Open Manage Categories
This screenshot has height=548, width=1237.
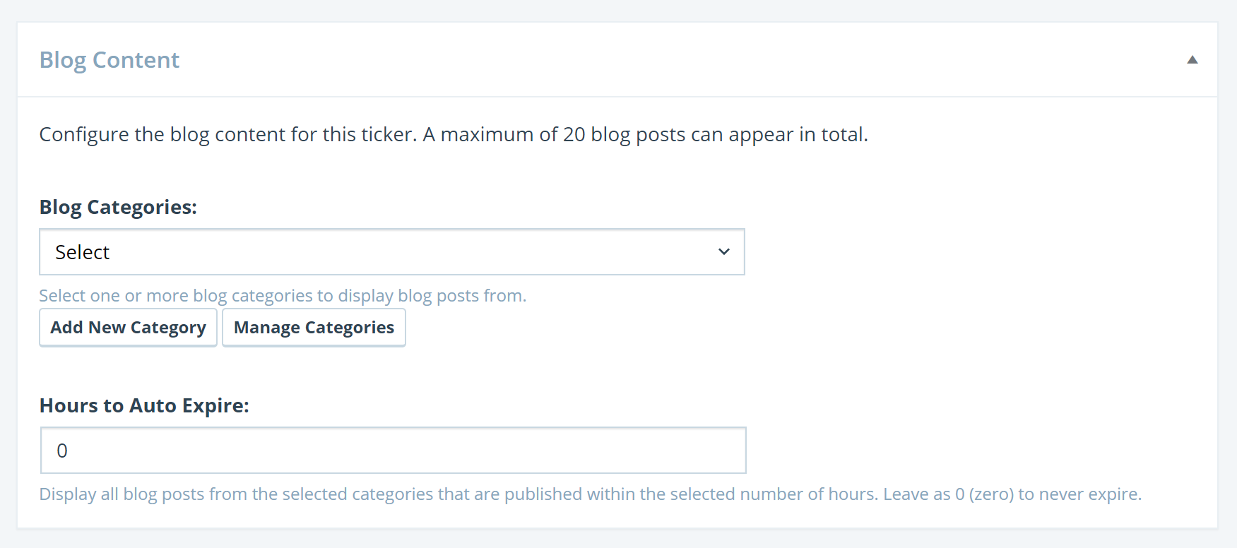(314, 328)
